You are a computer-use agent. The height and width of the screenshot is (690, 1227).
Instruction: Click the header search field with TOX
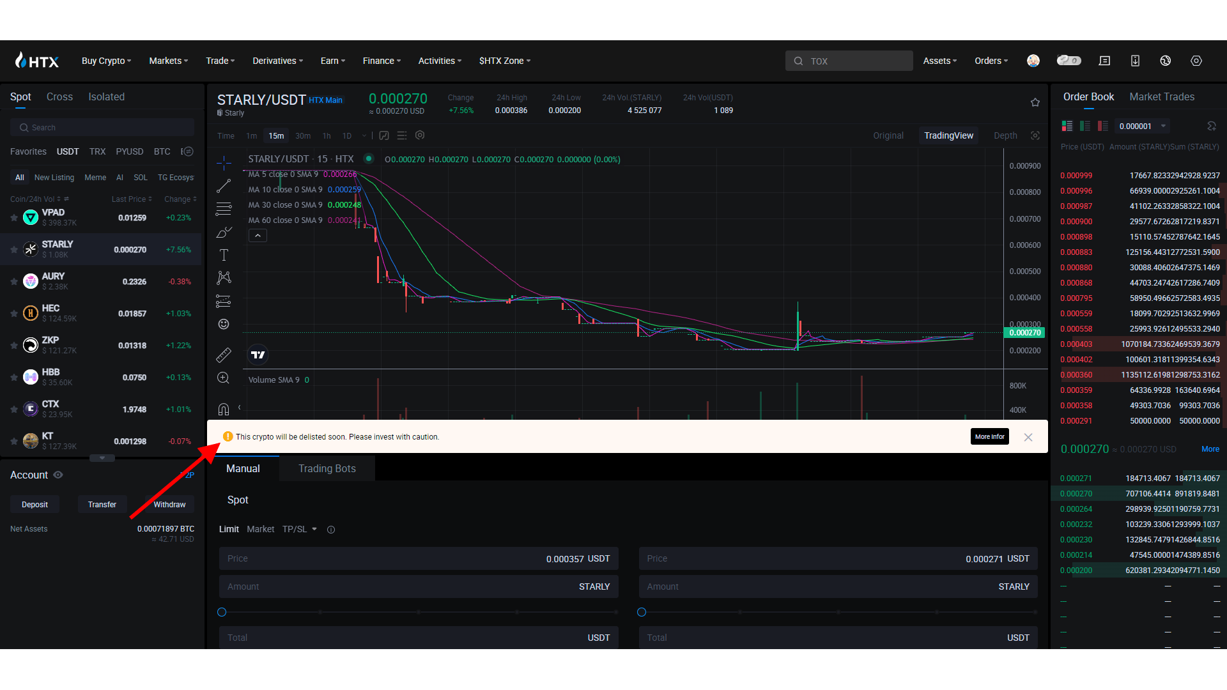[x=849, y=61]
